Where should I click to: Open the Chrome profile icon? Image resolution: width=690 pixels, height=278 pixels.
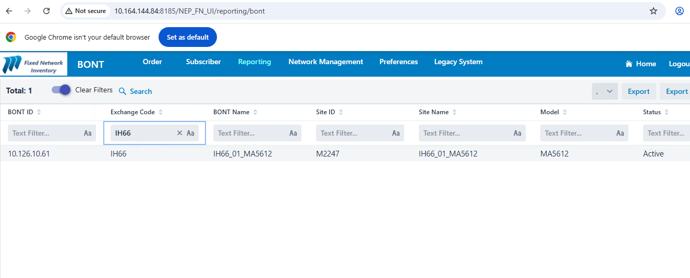pos(679,11)
